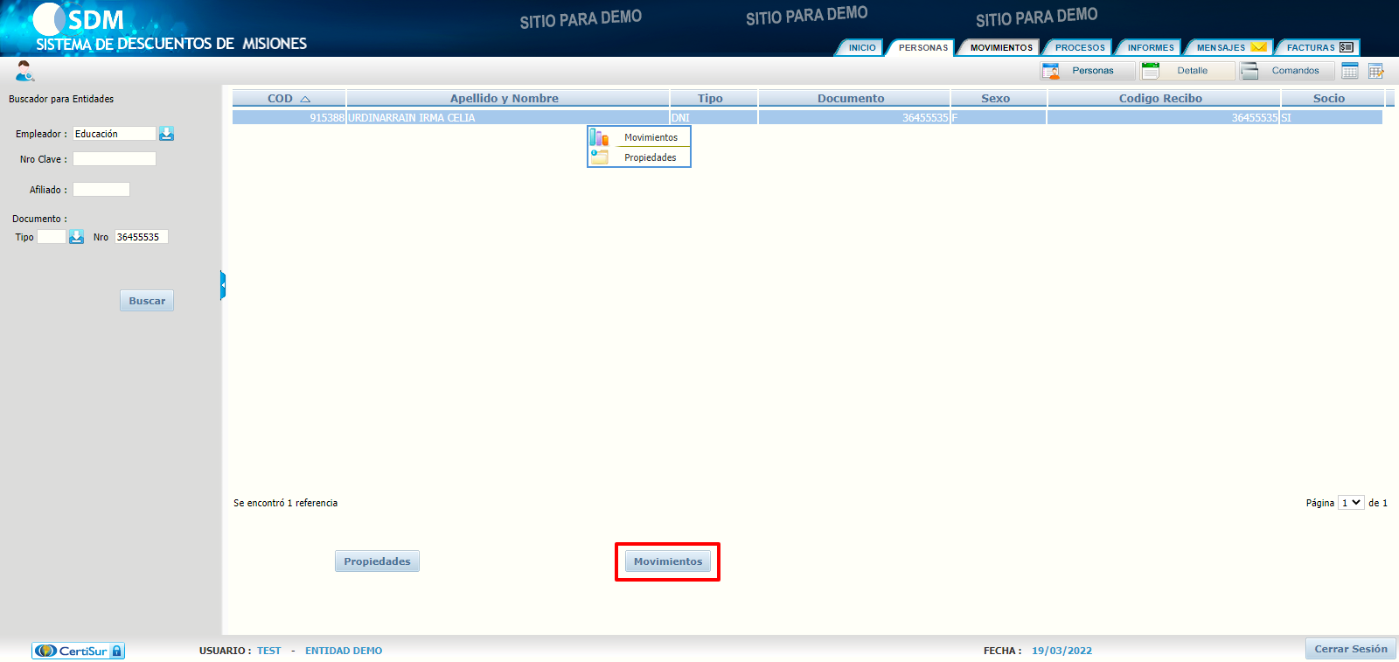
Task: Open the MENSAJES tab
Action: point(1222,47)
